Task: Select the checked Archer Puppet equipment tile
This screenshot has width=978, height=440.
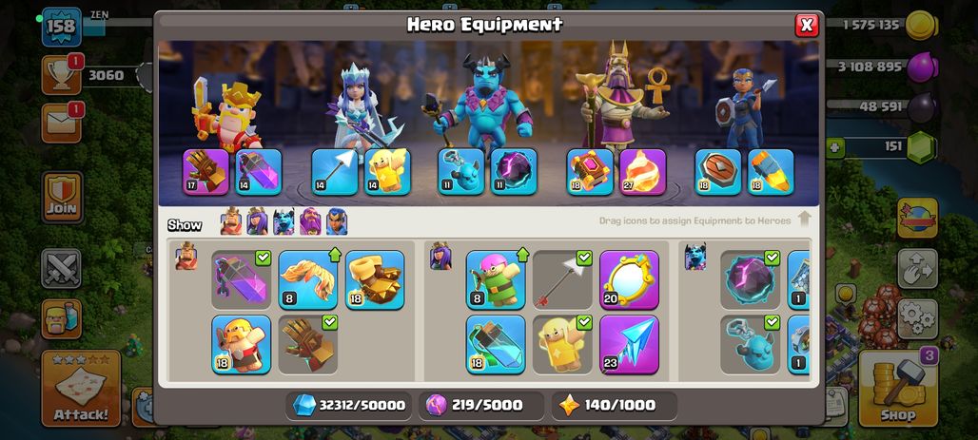Action: (x=562, y=345)
